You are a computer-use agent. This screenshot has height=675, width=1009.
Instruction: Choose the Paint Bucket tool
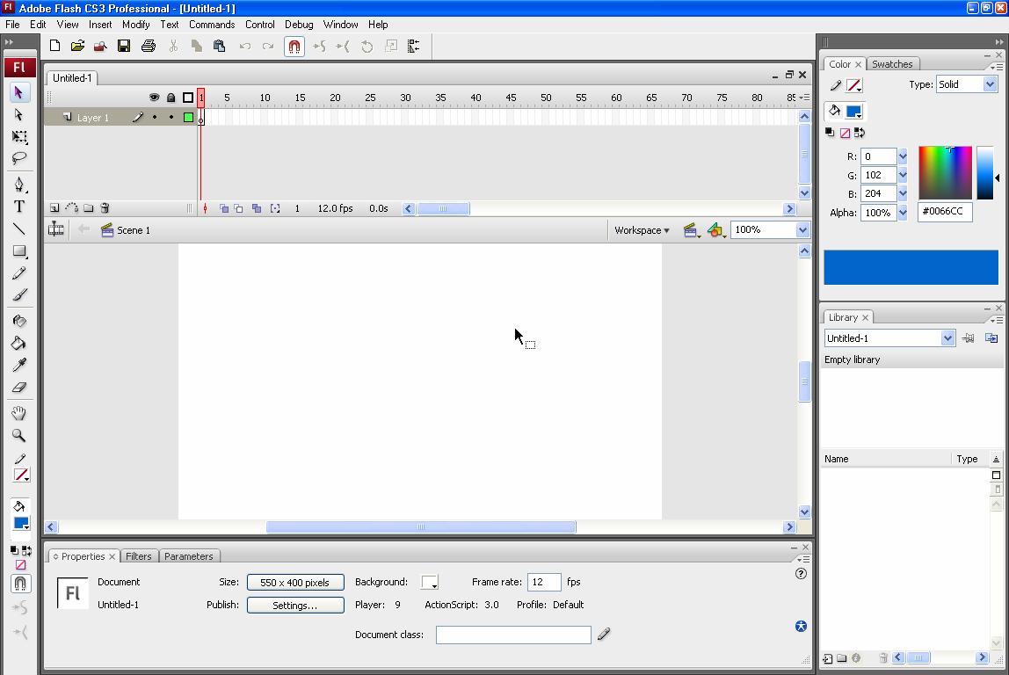pyautogui.click(x=18, y=342)
